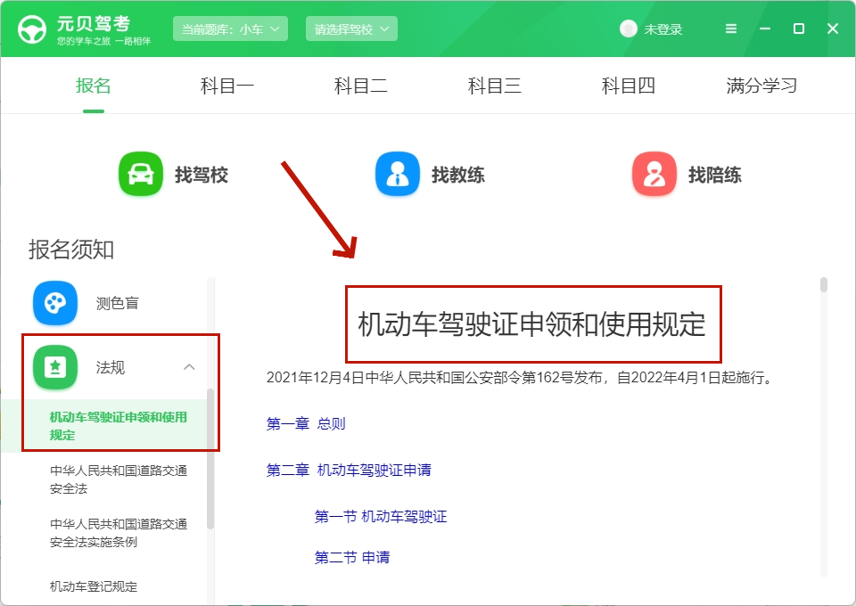Open the 第一章 总则 link
The image size is (856, 606).
click(306, 423)
